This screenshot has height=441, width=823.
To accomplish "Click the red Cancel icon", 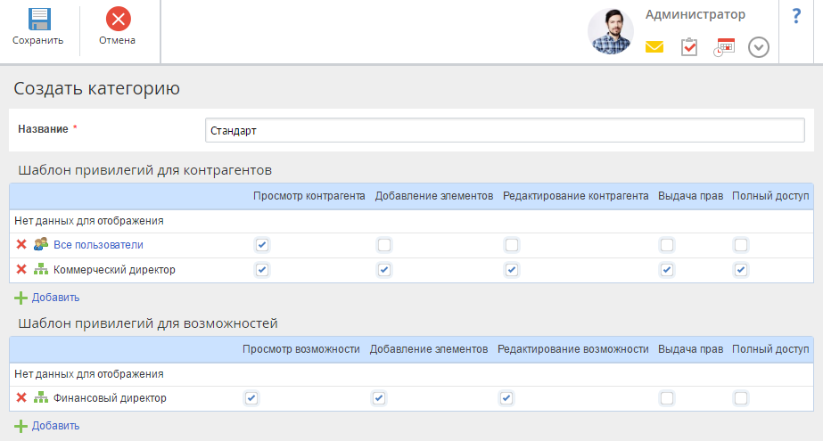I will tap(117, 20).
